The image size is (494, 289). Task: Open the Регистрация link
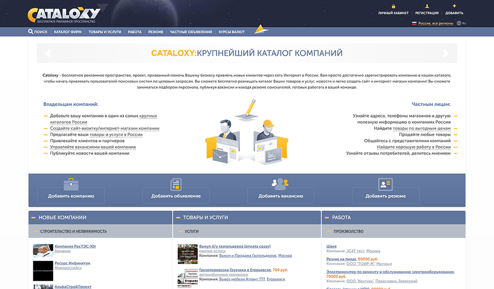[x=427, y=13]
